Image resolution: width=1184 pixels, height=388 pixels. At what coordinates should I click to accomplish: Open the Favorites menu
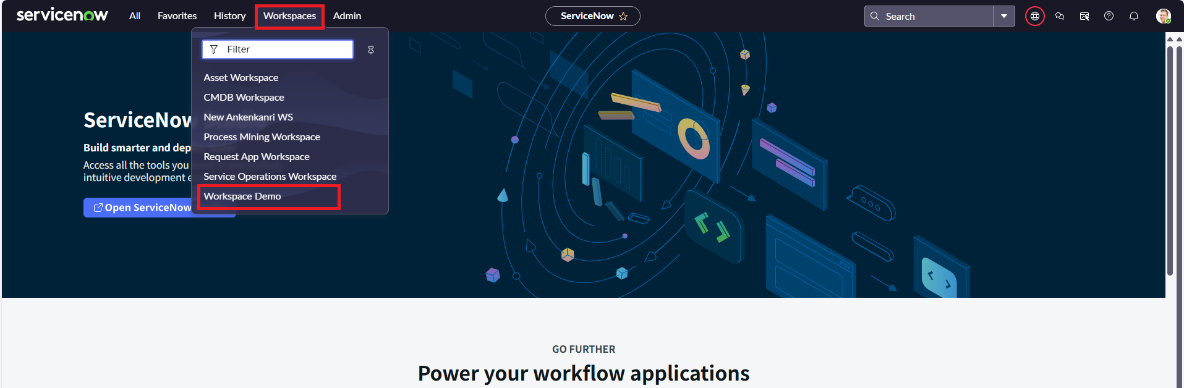point(177,16)
